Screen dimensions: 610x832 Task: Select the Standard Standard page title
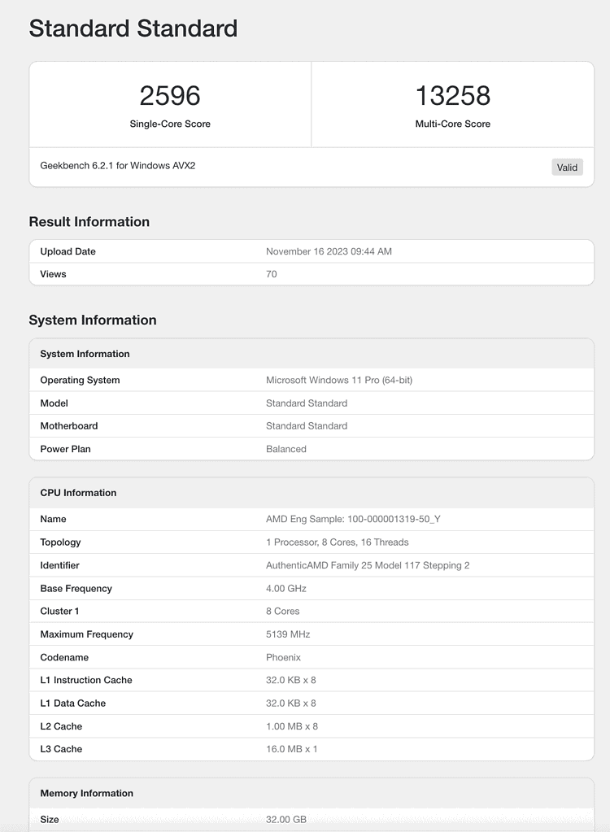(x=133, y=28)
